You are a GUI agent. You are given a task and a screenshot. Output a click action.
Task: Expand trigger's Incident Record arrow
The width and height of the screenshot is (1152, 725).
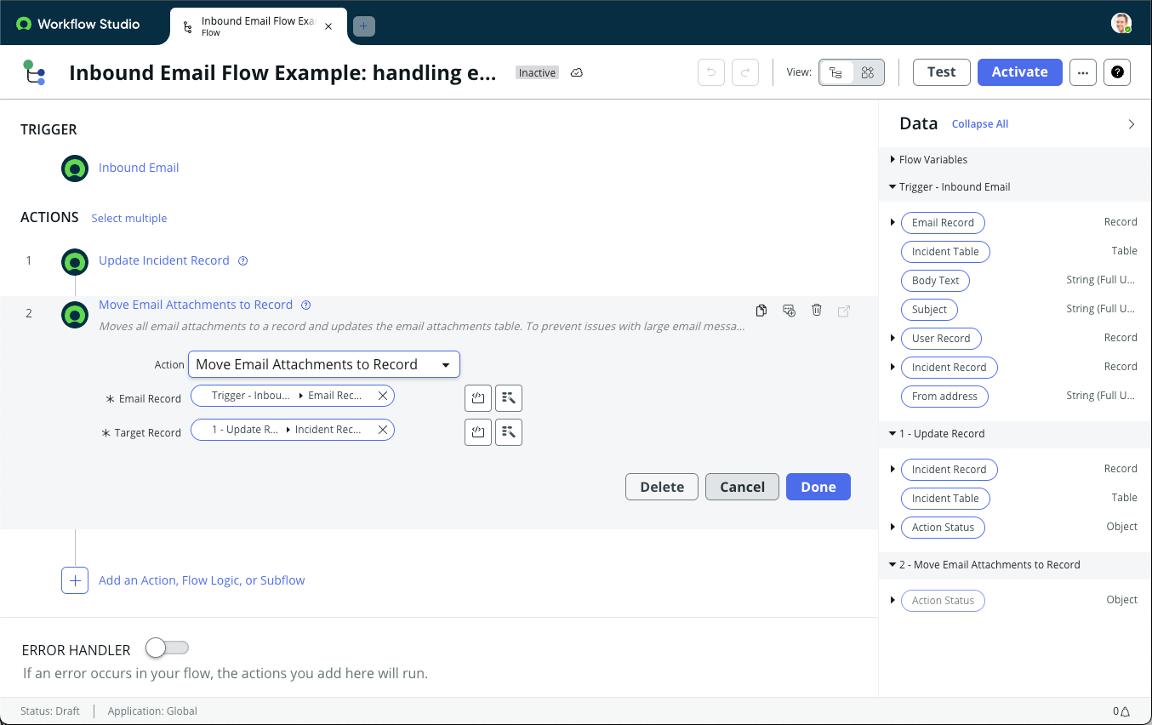click(x=893, y=368)
